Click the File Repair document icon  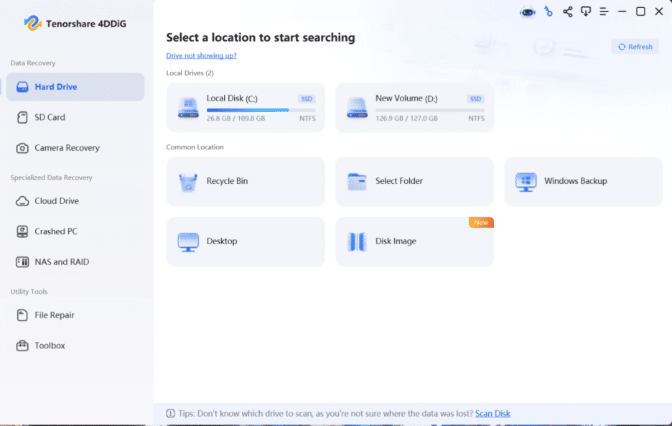coord(22,315)
